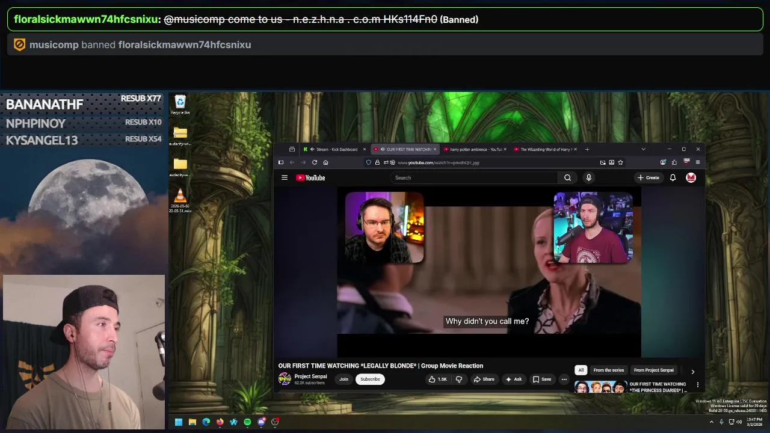Select the From Project Senpai chip
The image size is (770, 433).
[x=653, y=370]
